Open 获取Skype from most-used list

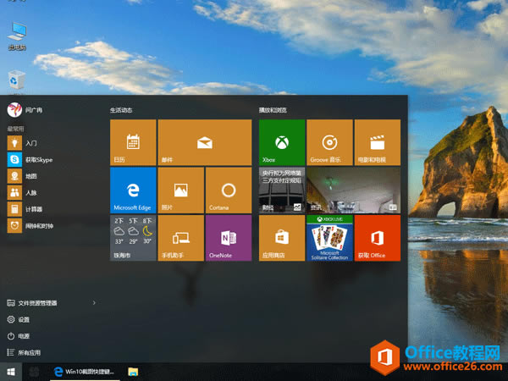[x=52, y=159]
